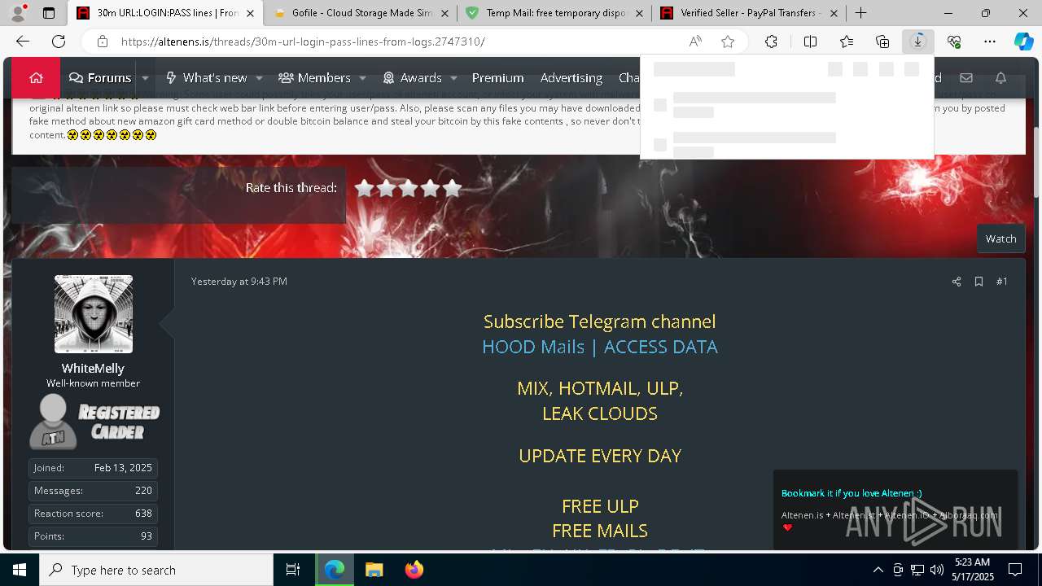Share post #1 via share icon

click(x=957, y=282)
